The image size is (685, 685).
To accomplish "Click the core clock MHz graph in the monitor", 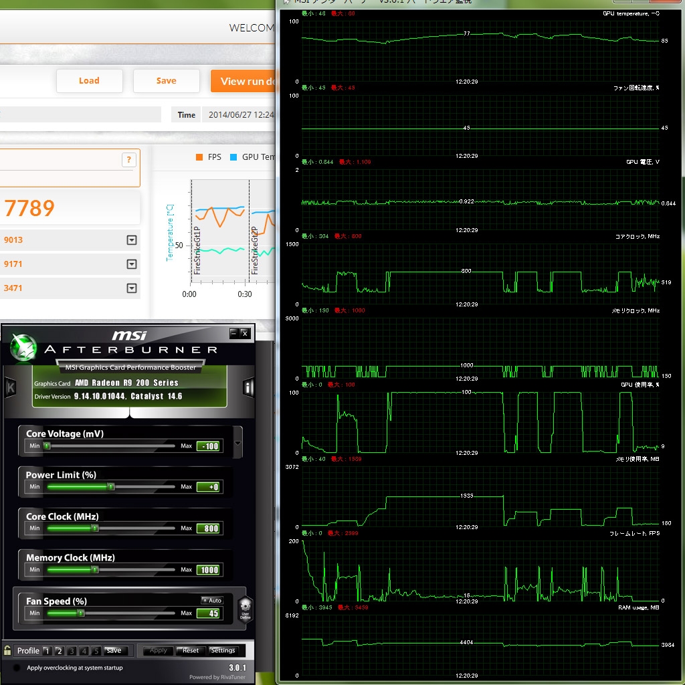I will coord(480,274).
